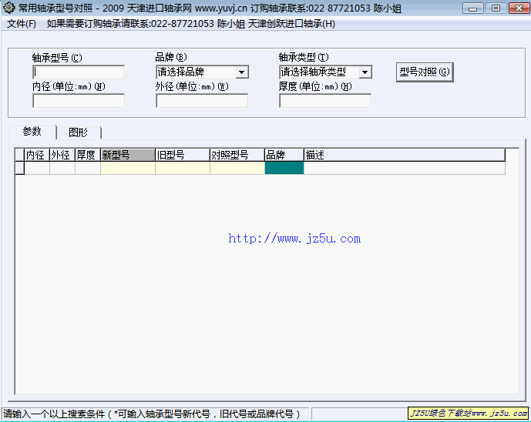Click the 厚度 column header
531x422 pixels.
[88, 155]
